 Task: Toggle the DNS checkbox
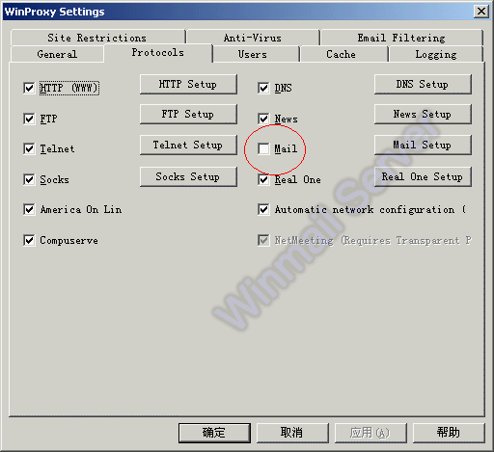(x=263, y=88)
